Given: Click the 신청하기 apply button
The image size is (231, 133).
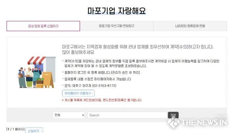Looking at the screenshot, I should pos(34,130).
